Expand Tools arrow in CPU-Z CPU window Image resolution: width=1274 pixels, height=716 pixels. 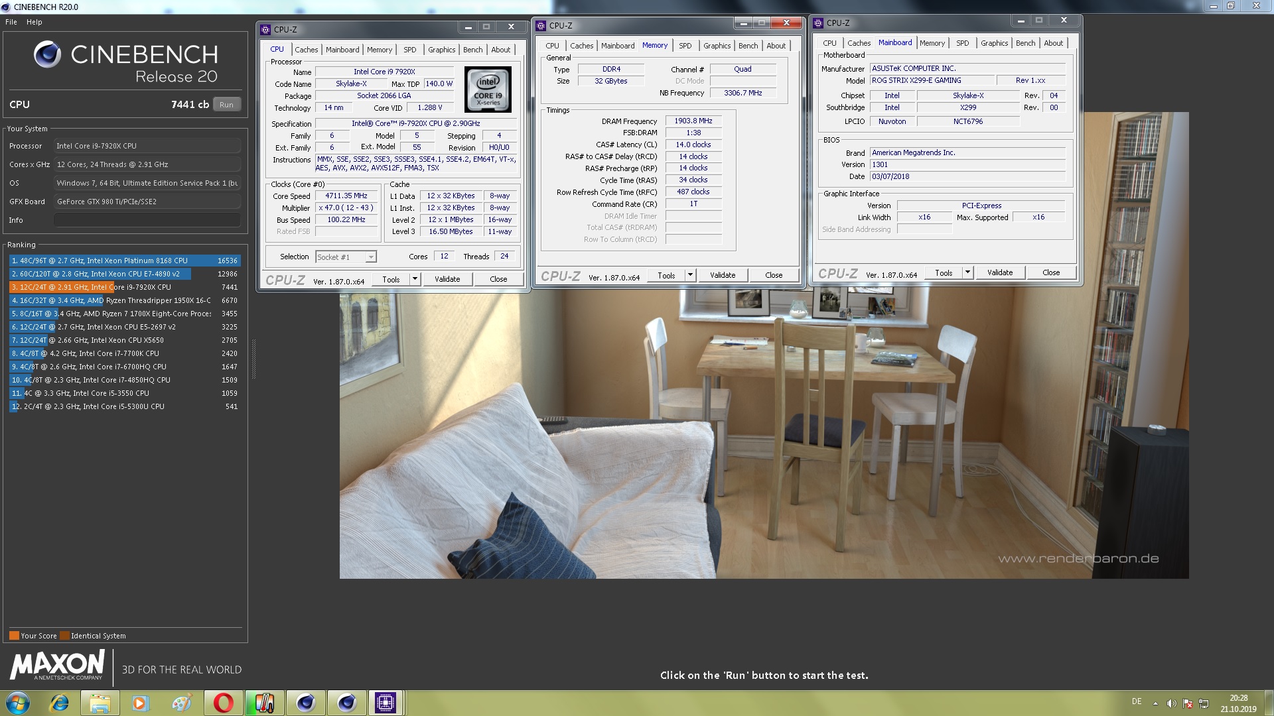(415, 279)
